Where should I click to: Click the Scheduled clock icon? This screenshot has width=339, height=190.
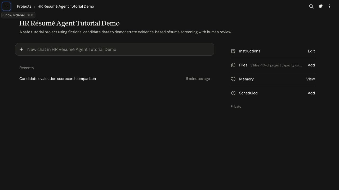[x=233, y=93]
